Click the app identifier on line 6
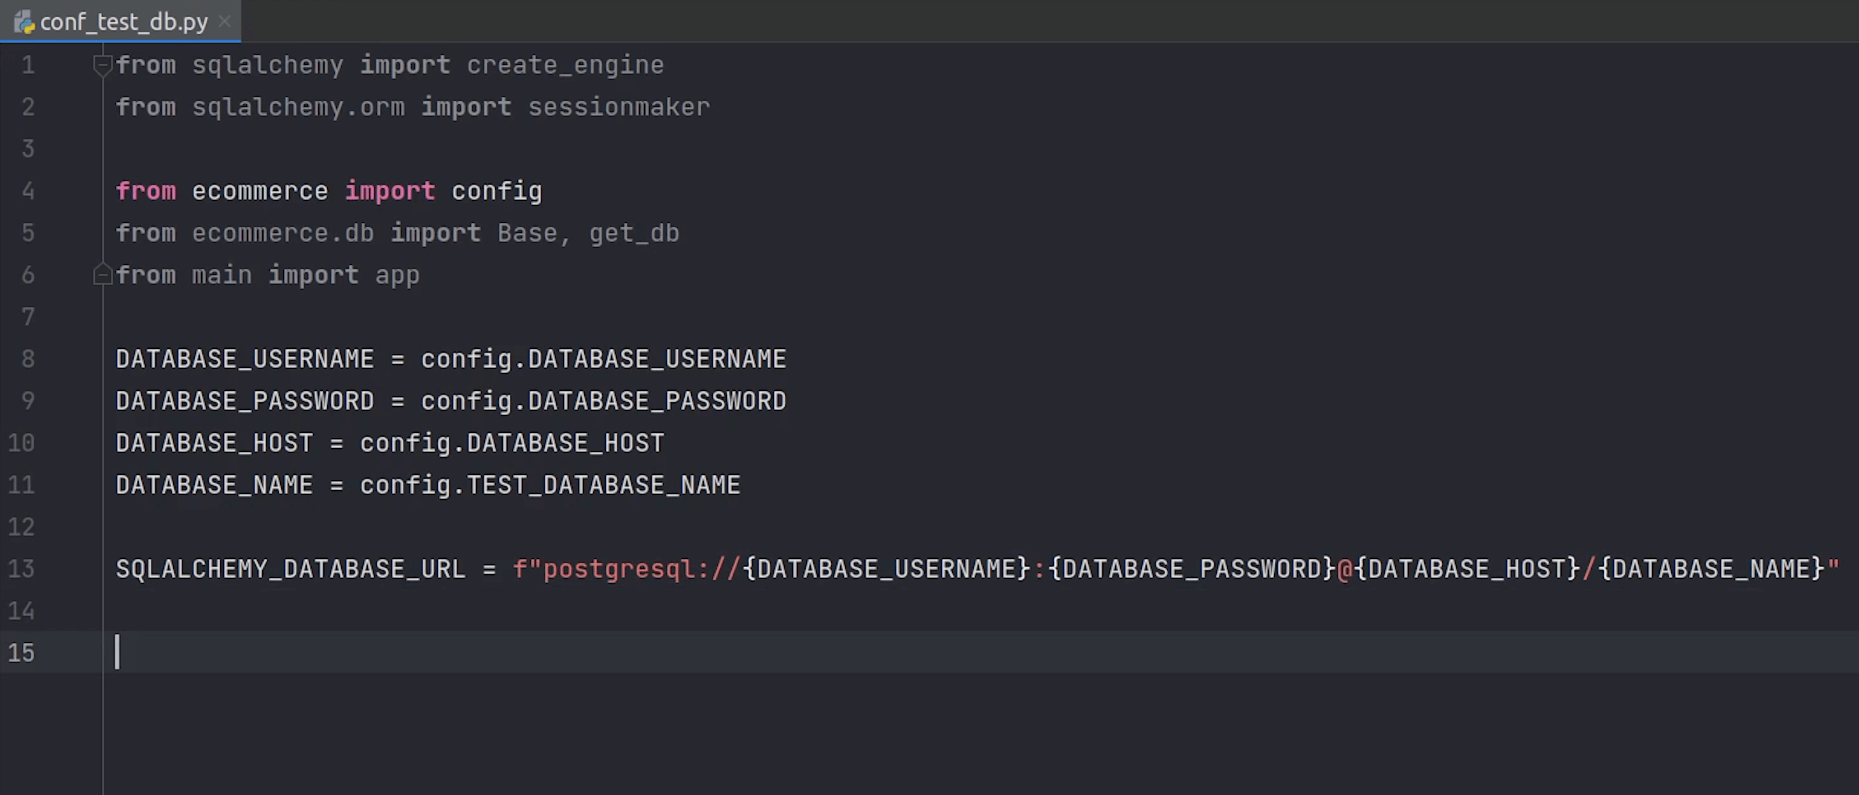 click(397, 275)
